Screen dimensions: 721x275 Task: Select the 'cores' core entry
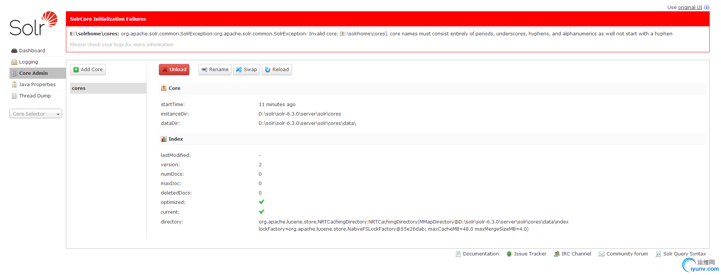pyautogui.click(x=108, y=88)
